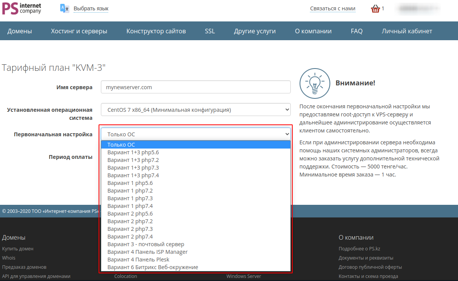The image size is (458, 281).
Task: Expand the operating system dropdown
Action: tap(196, 110)
